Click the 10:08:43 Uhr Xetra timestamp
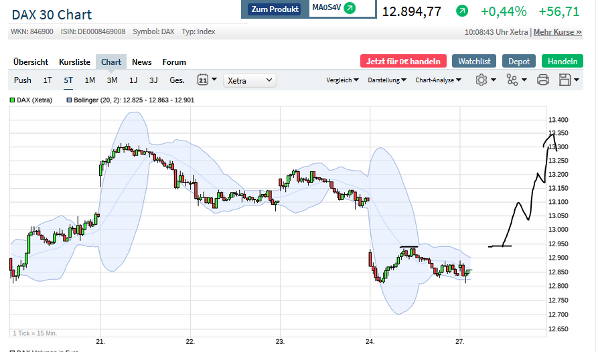 tap(496, 32)
